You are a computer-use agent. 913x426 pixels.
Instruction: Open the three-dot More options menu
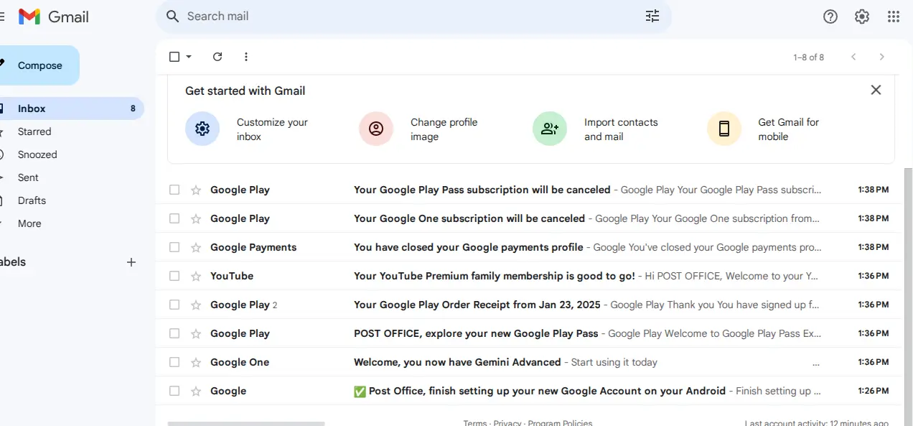coord(246,57)
